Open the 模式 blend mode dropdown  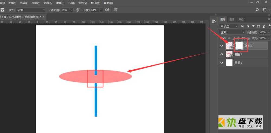(x=31, y=10)
